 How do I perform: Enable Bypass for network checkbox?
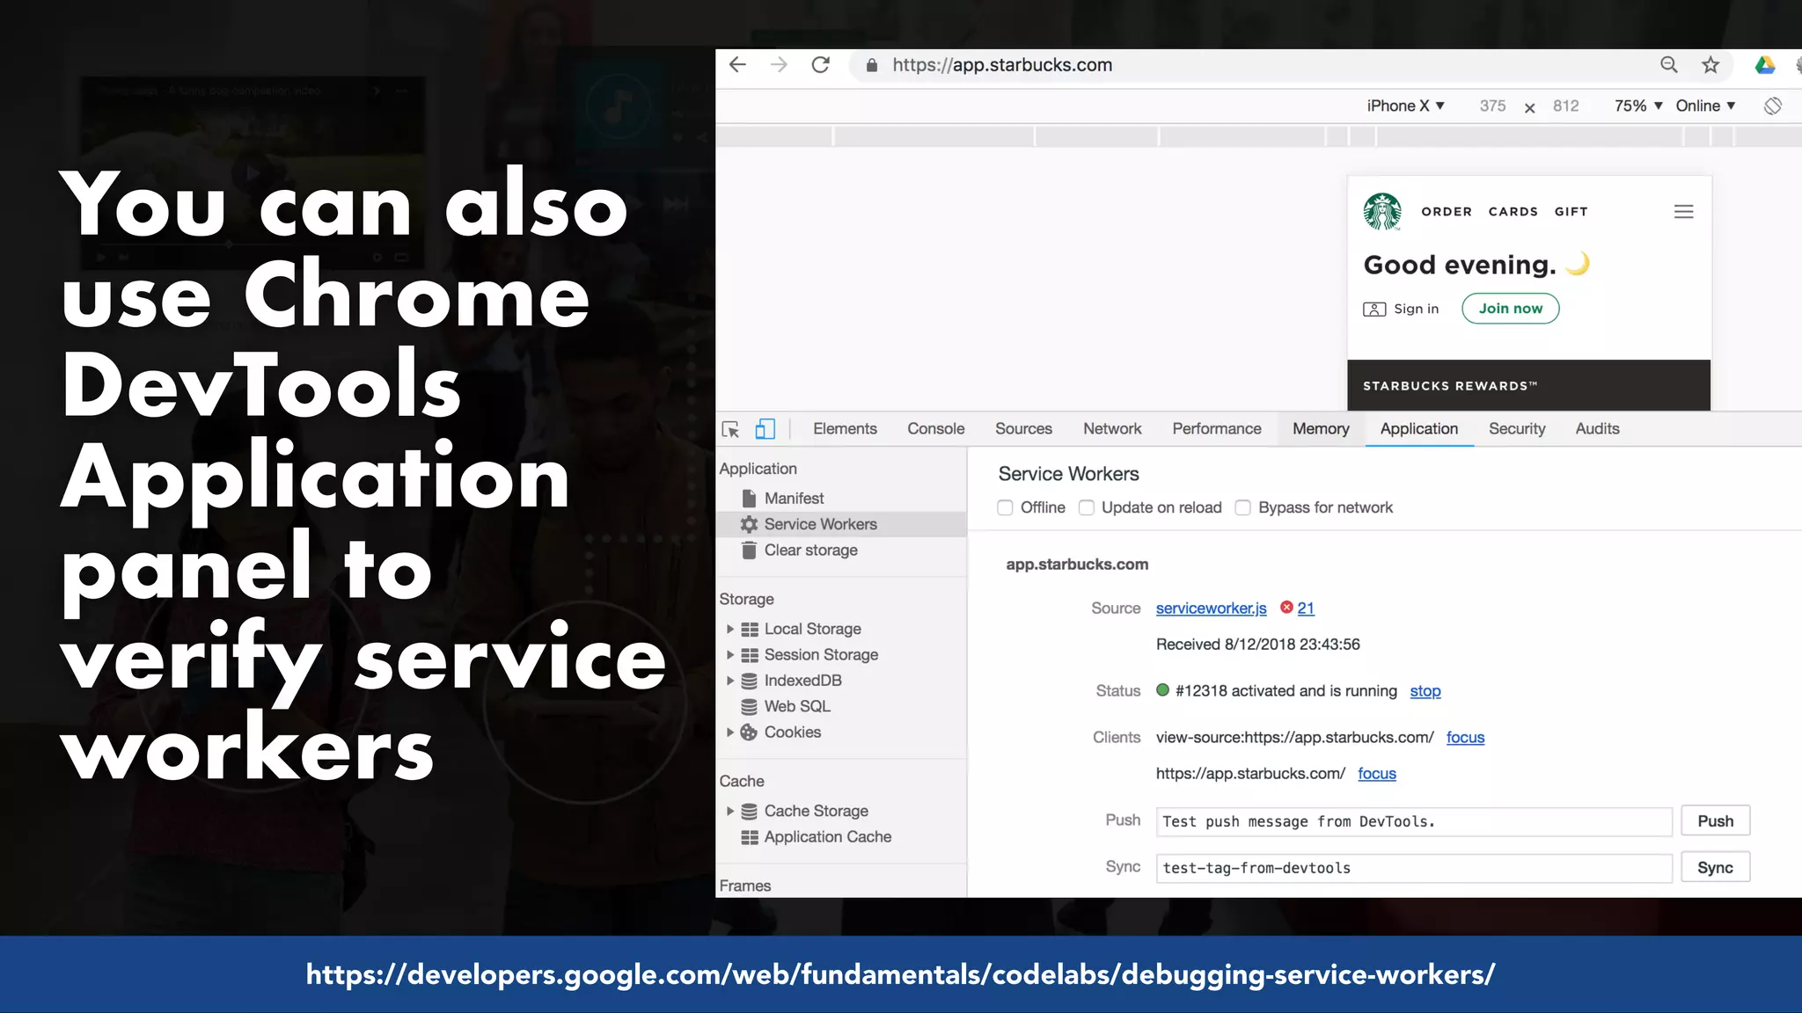(1242, 508)
